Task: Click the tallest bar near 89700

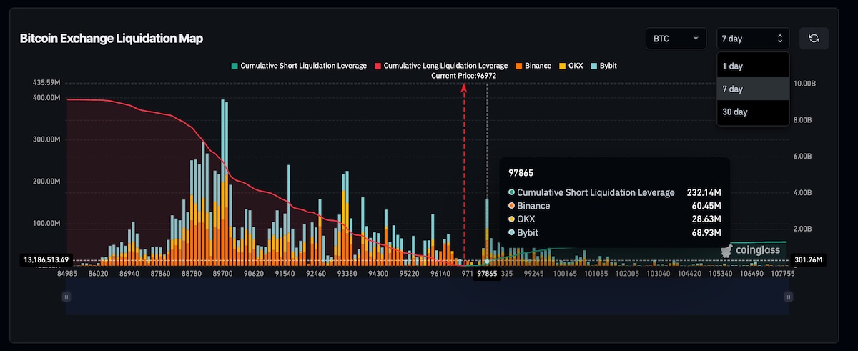Action: tap(222, 179)
